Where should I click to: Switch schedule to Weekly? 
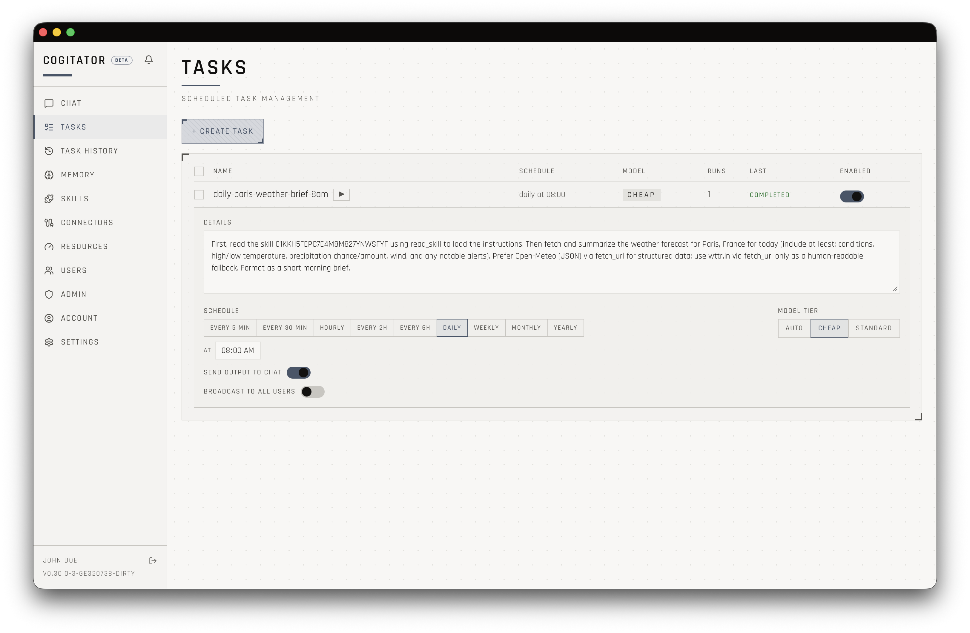point(486,328)
